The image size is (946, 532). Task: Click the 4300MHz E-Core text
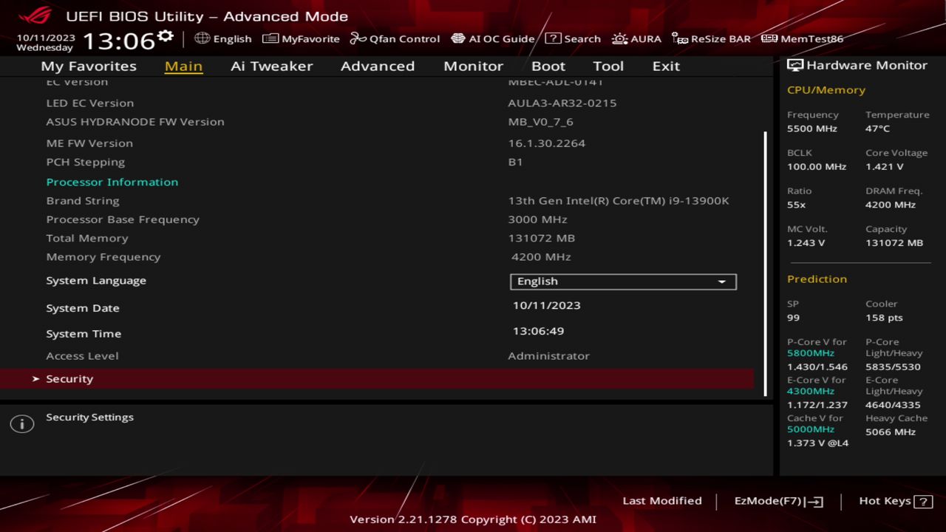tap(811, 392)
